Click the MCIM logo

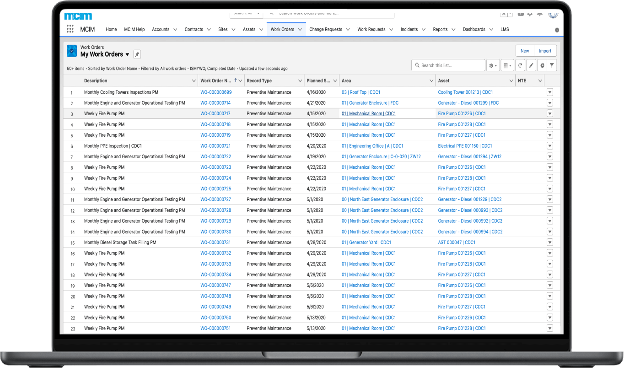coord(78,16)
